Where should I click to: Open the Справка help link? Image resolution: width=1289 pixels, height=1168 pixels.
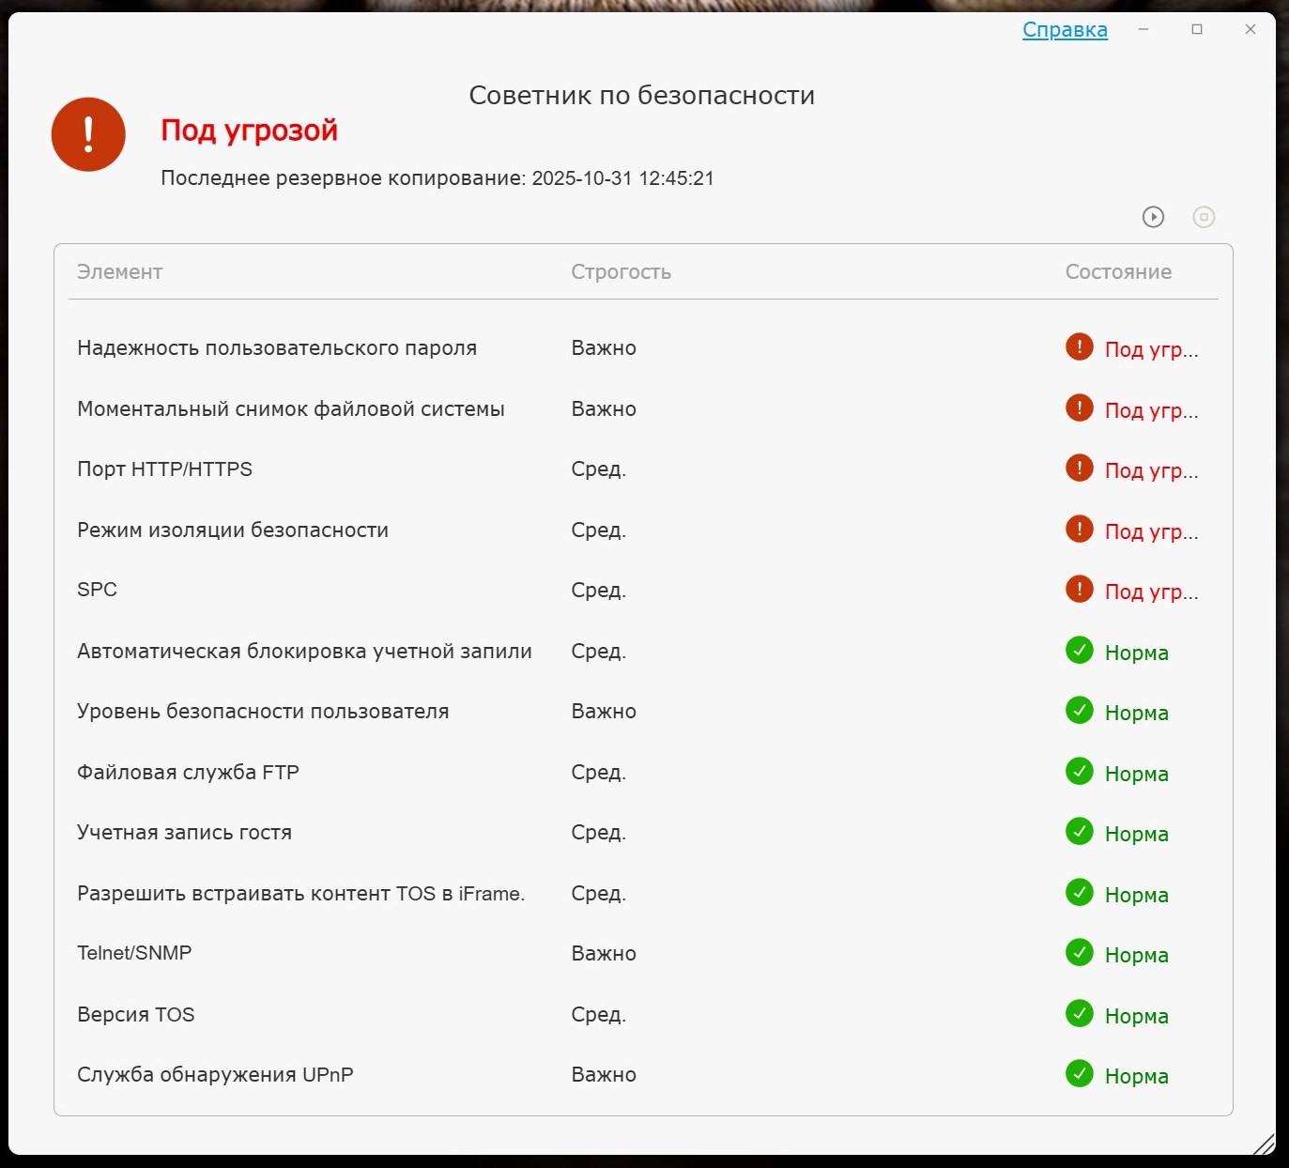1065,30
